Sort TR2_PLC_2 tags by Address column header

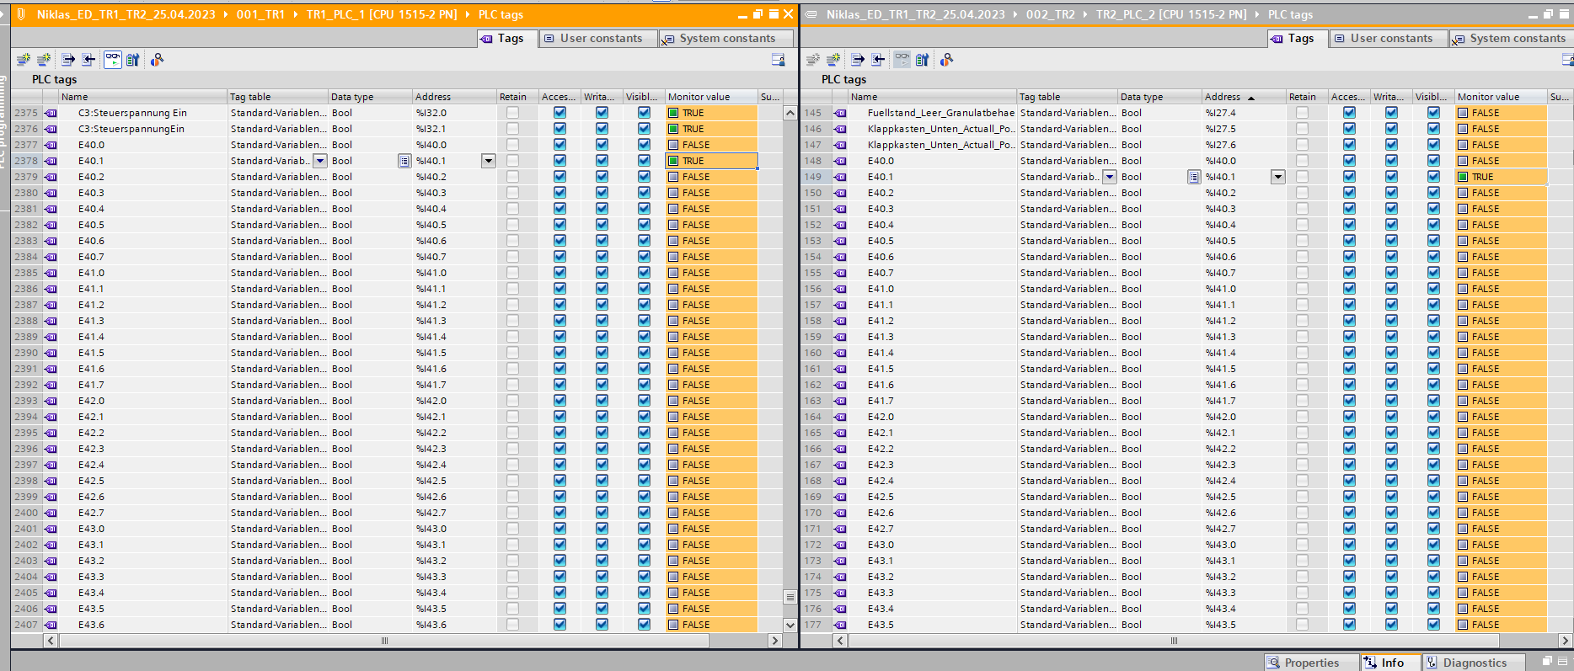tap(1223, 97)
